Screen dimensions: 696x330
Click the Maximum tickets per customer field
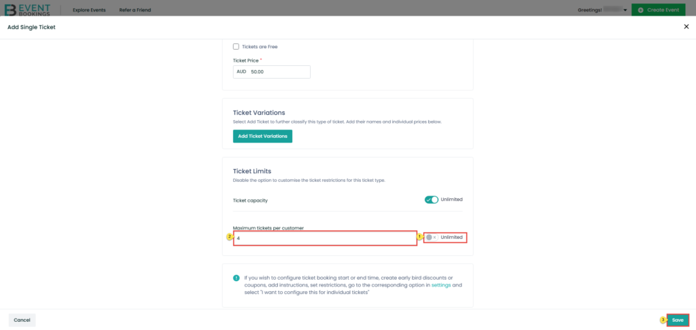[x=325, y=238]
